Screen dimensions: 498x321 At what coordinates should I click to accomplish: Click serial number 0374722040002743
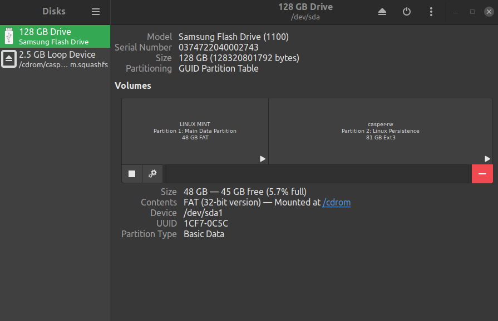point(219,48)
